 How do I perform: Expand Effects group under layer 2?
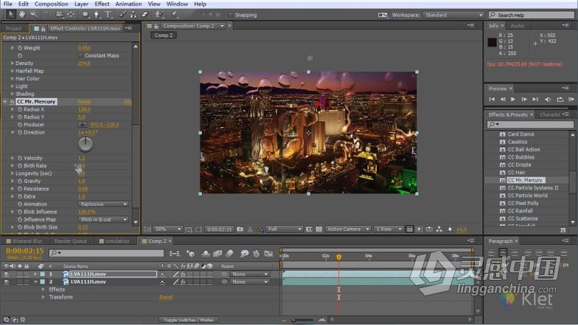point(44,289)
